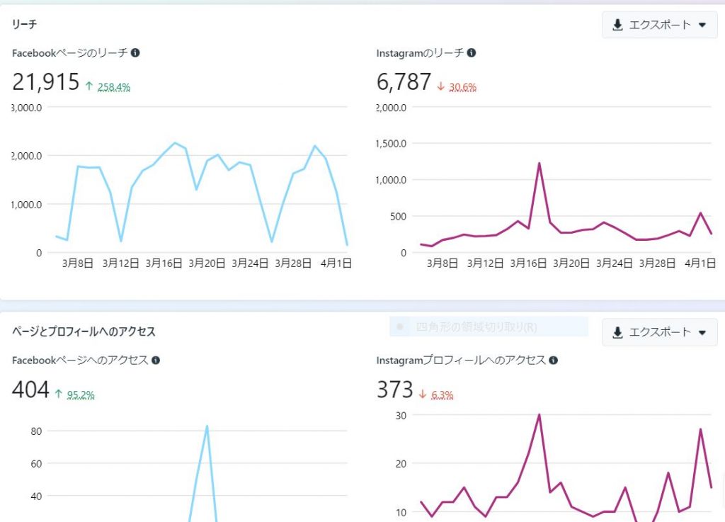Click the 3月16日 label on Facebook reach chart
The width and height of the screenshot is (725, 522).
pyautogui.click(x=164, y=263)
